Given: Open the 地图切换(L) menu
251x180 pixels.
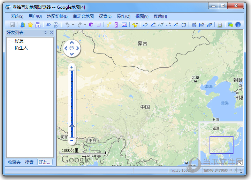Looking at the screenshot, I should tap(57, 16).
